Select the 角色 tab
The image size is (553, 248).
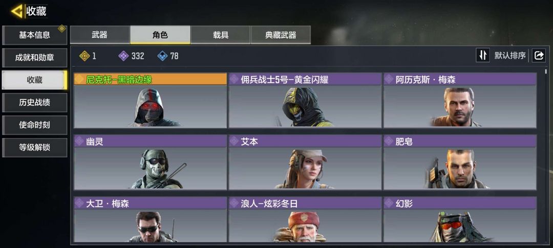[160, 35]
